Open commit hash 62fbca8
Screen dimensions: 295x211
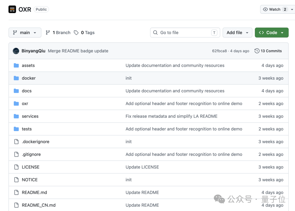219,51
